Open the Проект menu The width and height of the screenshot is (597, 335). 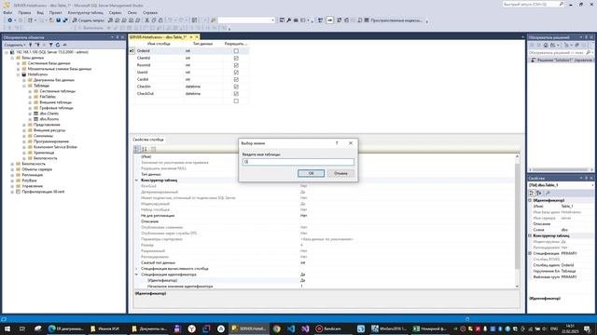(56, 12)
